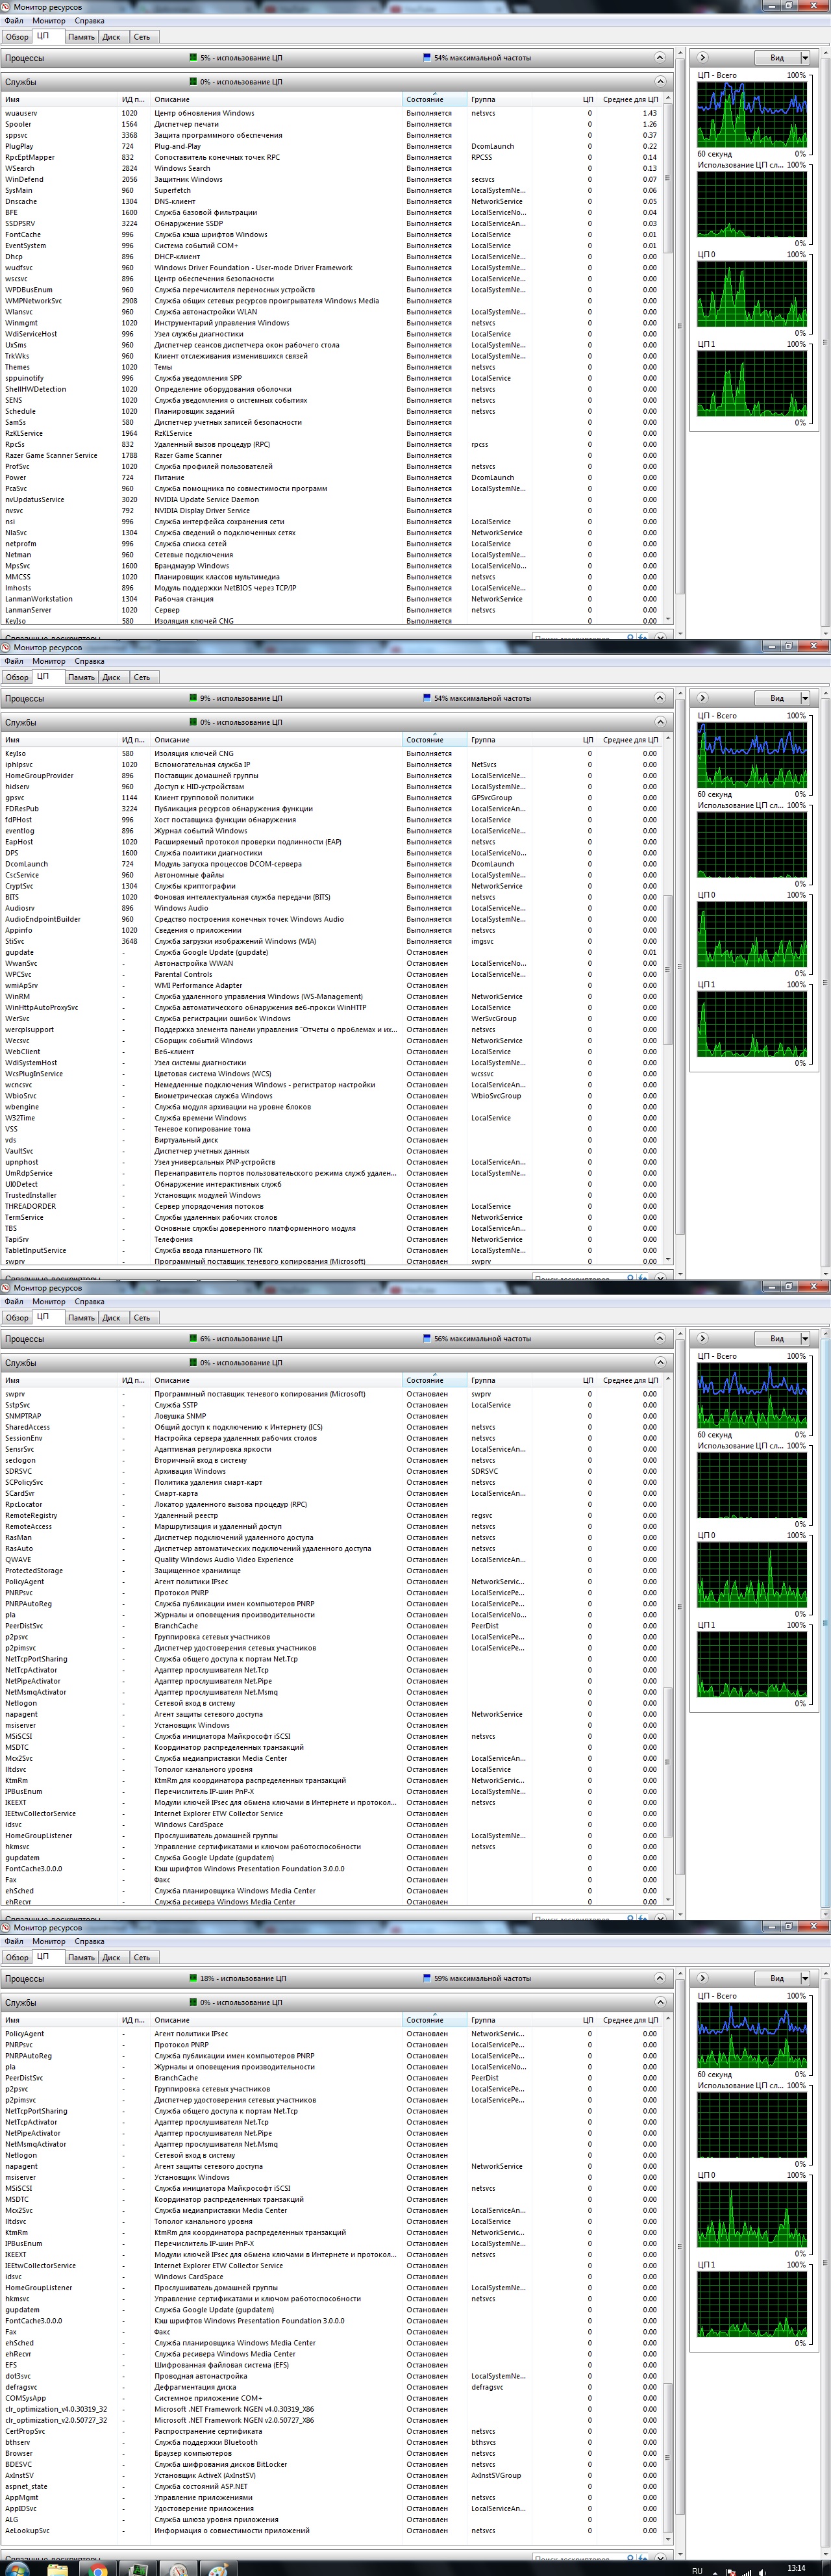Sort by Состояние column in topmost window
This screenshot has width=831, height=2576.
pyautogui.click(x=434, y=100)
